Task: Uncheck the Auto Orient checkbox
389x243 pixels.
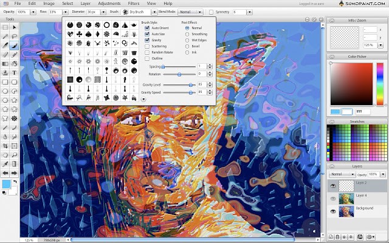Action: (147, 28)
